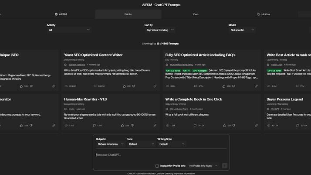Open Output in dropdown showing Bahasa Indonesia
Screen dimensions: 311x175
click(110, 144)
